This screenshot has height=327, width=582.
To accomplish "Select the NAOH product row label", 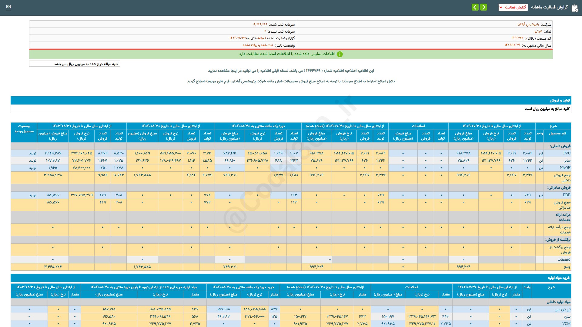I will (565, 168).
